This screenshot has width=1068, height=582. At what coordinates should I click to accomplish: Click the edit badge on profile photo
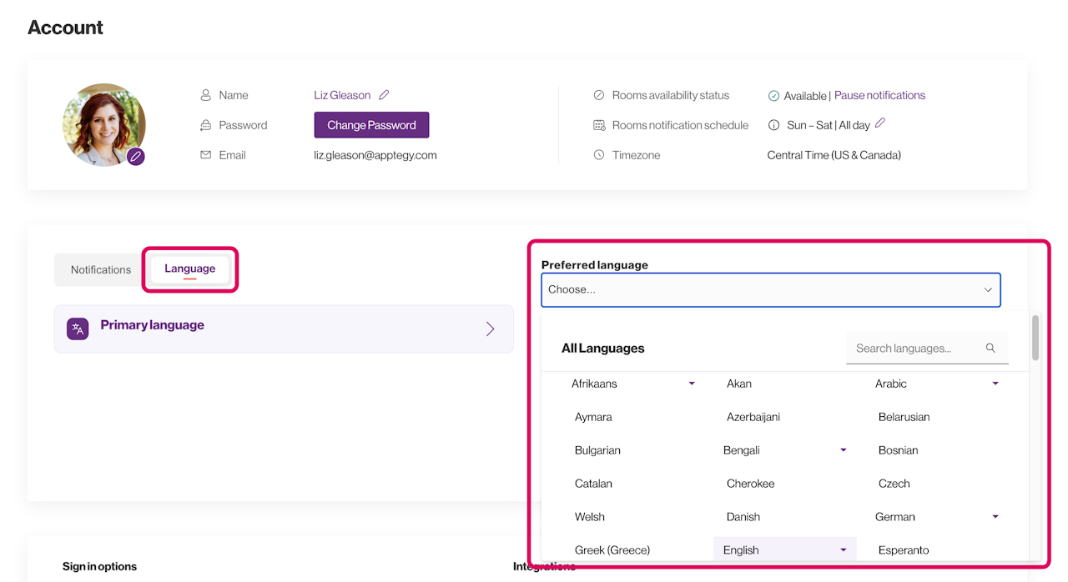(x=136, y=156)
